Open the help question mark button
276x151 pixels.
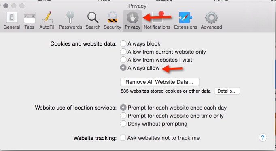tap(263, 138)
